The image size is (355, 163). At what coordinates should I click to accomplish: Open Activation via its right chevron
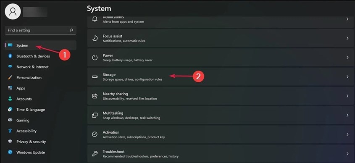tap(347, 134)
